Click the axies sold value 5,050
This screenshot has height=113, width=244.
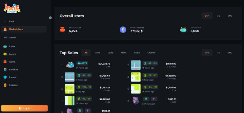tap(195, 31)
